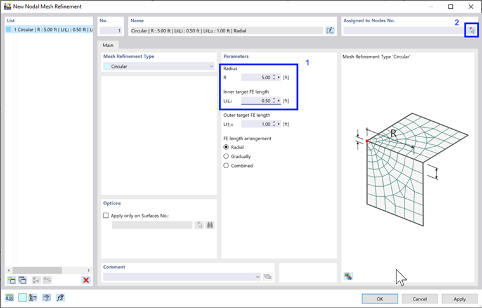Click the 'Mesh Refinement Type' heading
Image resolution: width=482 pixels, height=308 pixels.
[129, 57]
